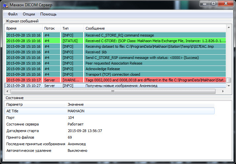
Task: Select Последние принятые изображения row
Action: (x=110, y=144)
